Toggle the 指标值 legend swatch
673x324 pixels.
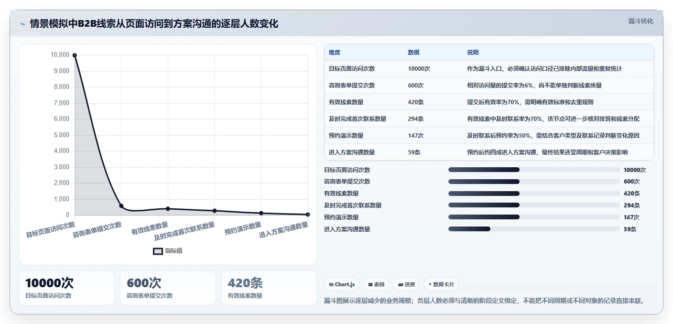(158, 251)
